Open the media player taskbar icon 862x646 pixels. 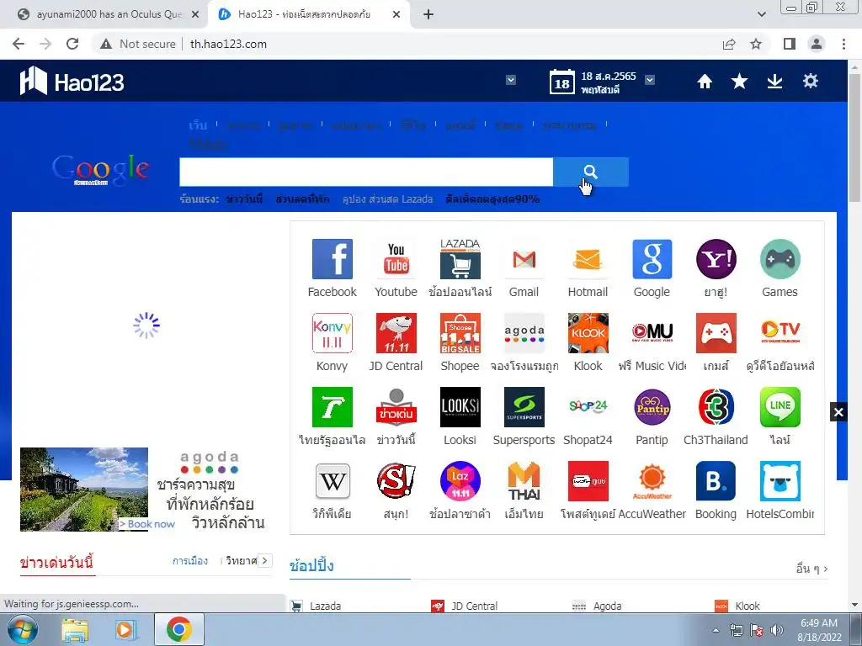(126, 629)
